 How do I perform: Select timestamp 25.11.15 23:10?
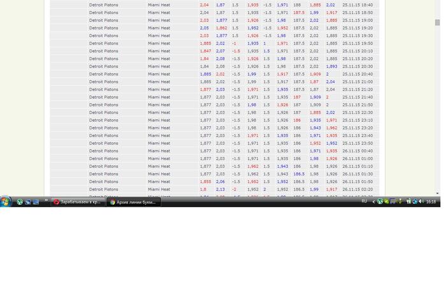[357, 120]
